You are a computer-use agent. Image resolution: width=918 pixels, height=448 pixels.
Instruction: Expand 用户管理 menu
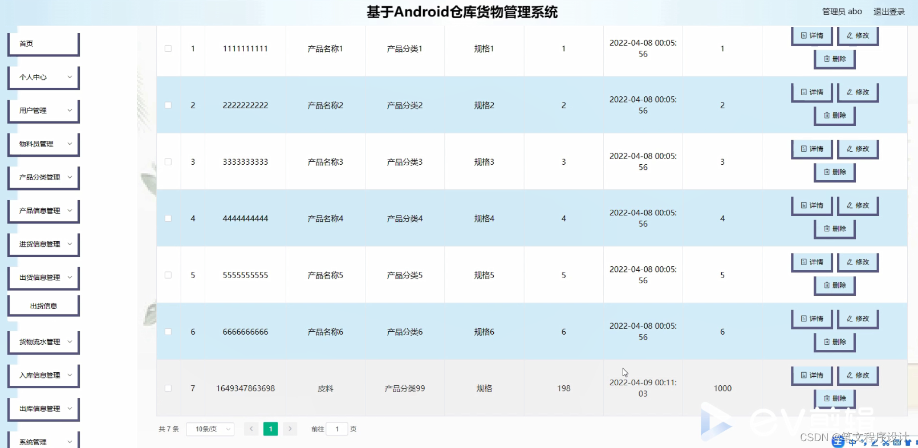(43, 111)
